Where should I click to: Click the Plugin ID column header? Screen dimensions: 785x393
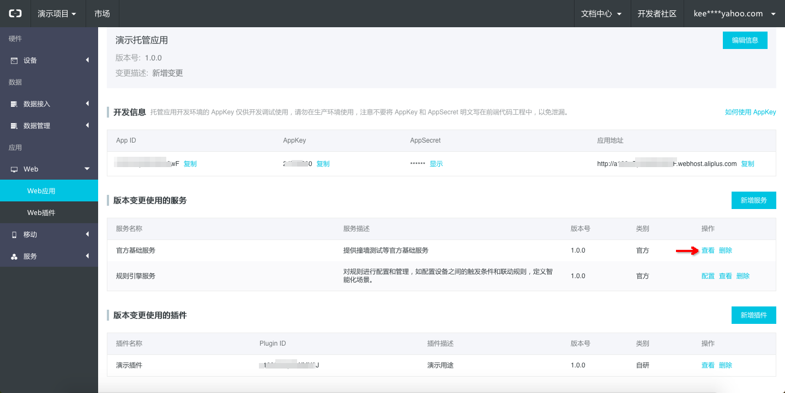point(273,343)
